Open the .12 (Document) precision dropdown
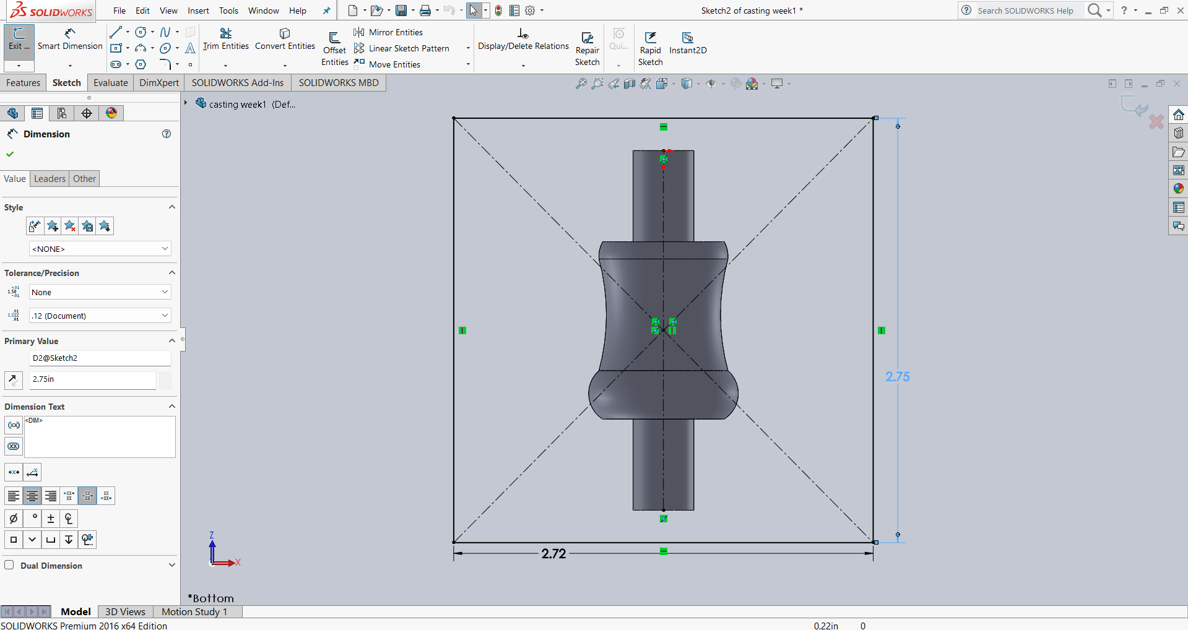This screenshot has height=630, width=1188. pos(100,316)
